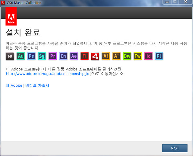
Task: Select the Flash Professional (Fl) icon
Action: point(85,56)
